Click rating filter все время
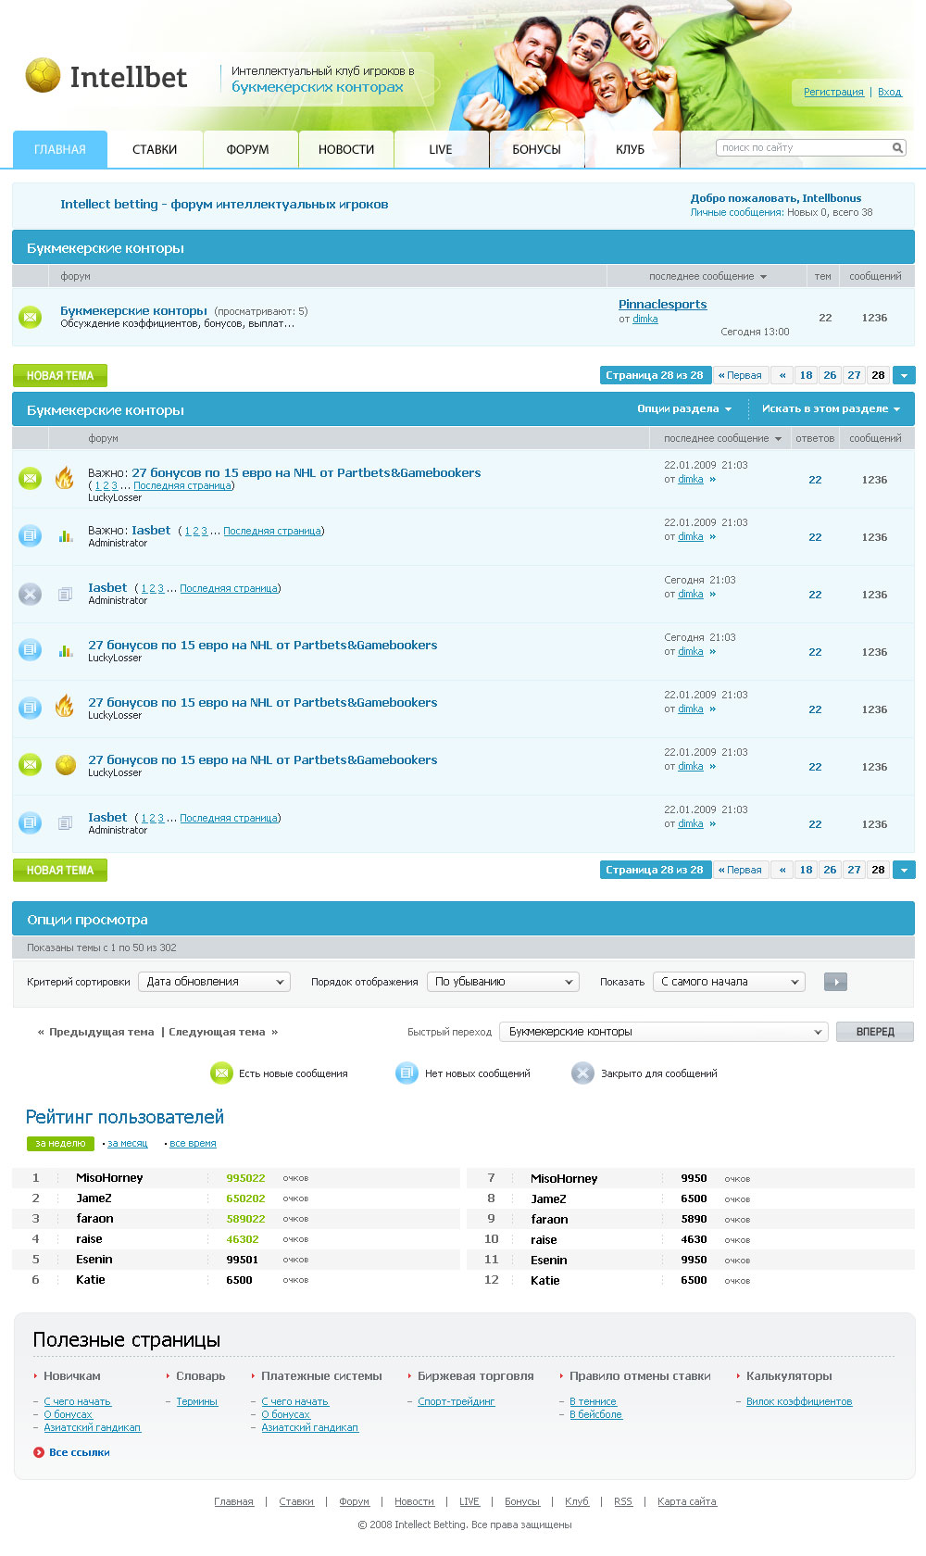Viewport: 926px width, 1556px height. [x=193, y=1143]
